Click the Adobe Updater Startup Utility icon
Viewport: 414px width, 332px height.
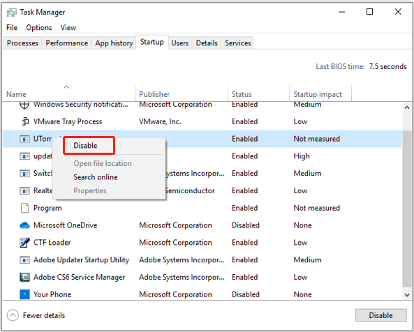point(24,259)
